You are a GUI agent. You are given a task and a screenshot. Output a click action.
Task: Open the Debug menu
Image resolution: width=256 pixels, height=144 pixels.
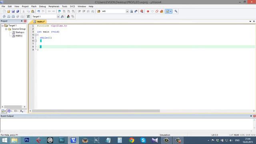(x=42, y=6)
